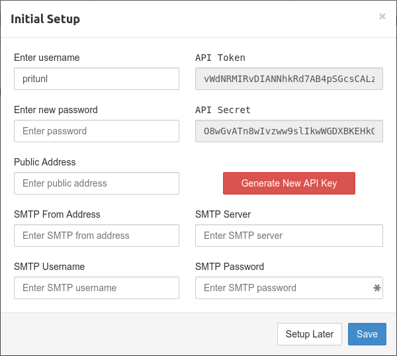Select the public address input

tap(97, 183)
